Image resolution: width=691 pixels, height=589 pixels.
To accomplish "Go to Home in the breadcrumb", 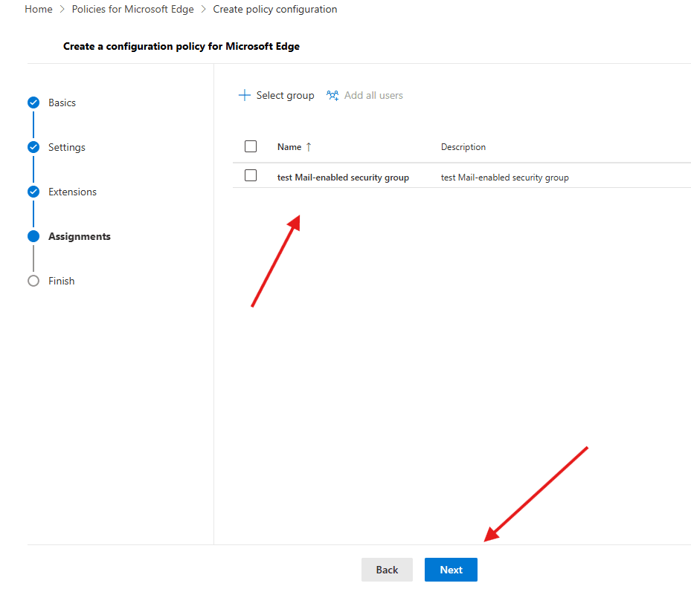I will point(39,10).
